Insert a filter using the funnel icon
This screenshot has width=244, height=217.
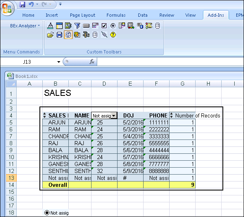[77, 26]
